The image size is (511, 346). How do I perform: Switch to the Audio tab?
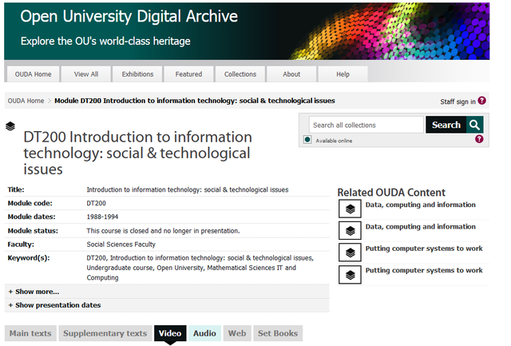[204, 333]
